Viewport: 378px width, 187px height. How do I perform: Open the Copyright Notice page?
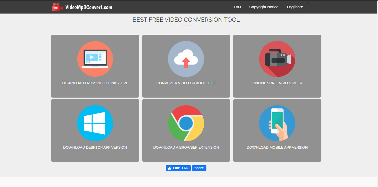264,7
